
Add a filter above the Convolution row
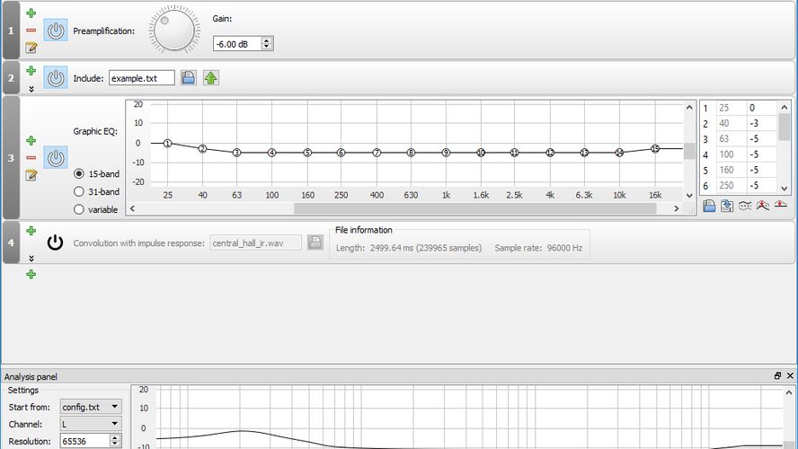(x=31, y=231)
